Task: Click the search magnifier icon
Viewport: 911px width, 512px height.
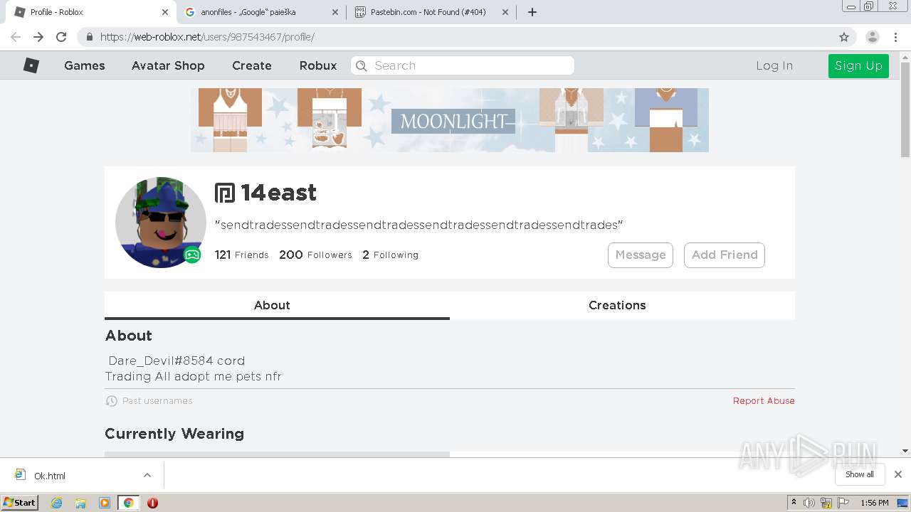Action: tap(362, 65)
